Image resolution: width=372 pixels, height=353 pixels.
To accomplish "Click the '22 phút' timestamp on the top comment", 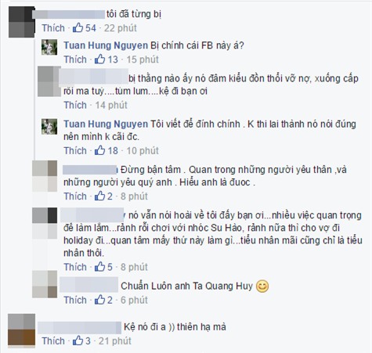I will (x=121, y=28).
